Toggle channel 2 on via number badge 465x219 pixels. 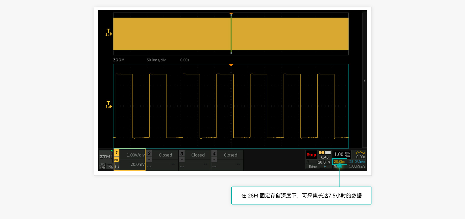pos(149,153)
